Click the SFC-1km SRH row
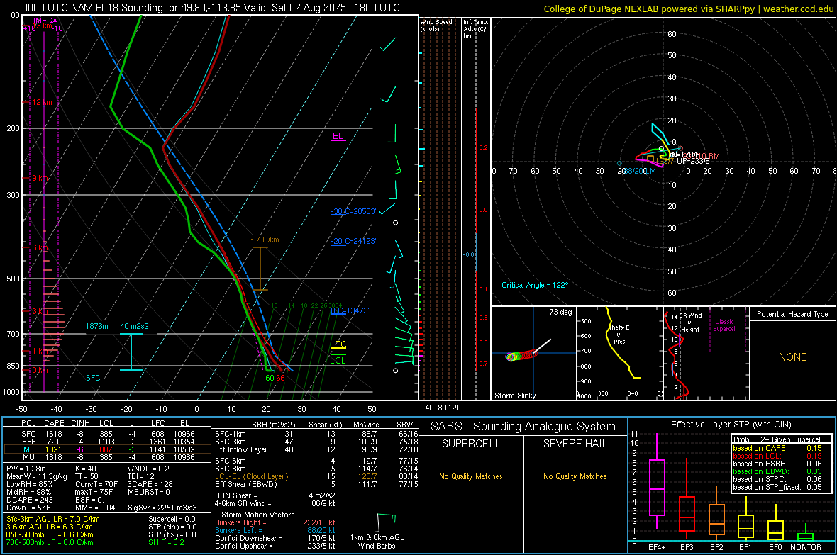The width and height of the screenshot is (837, 555). coord(316,434)
